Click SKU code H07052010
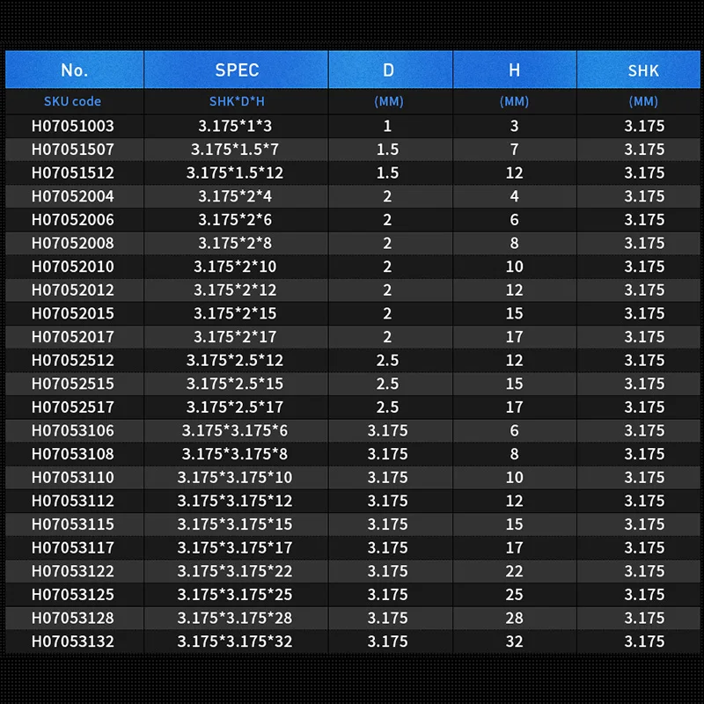The height and width of the screenshot is (704, 704). pos(72,267)
